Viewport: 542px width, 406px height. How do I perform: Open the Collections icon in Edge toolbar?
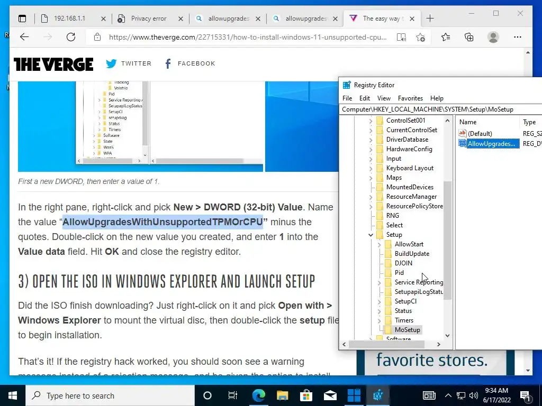(x=469, y=37)
